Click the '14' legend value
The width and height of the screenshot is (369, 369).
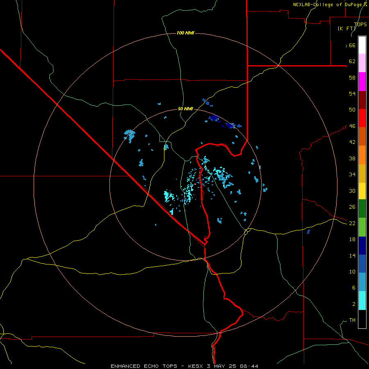point(352,255)
